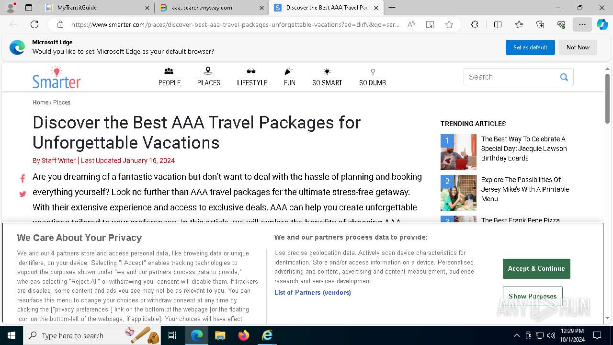Open Jersey Mike's Printable Menu article
The height and width of the screenshot is (345, 613).
pyautogui.click(x=525, y=189)
